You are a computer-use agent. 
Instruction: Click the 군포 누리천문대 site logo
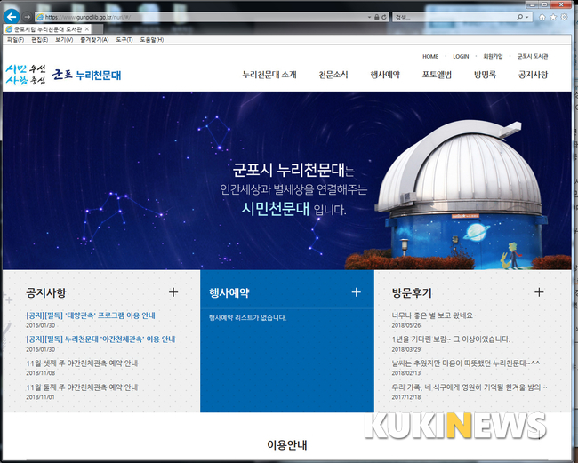click(86, 75)
